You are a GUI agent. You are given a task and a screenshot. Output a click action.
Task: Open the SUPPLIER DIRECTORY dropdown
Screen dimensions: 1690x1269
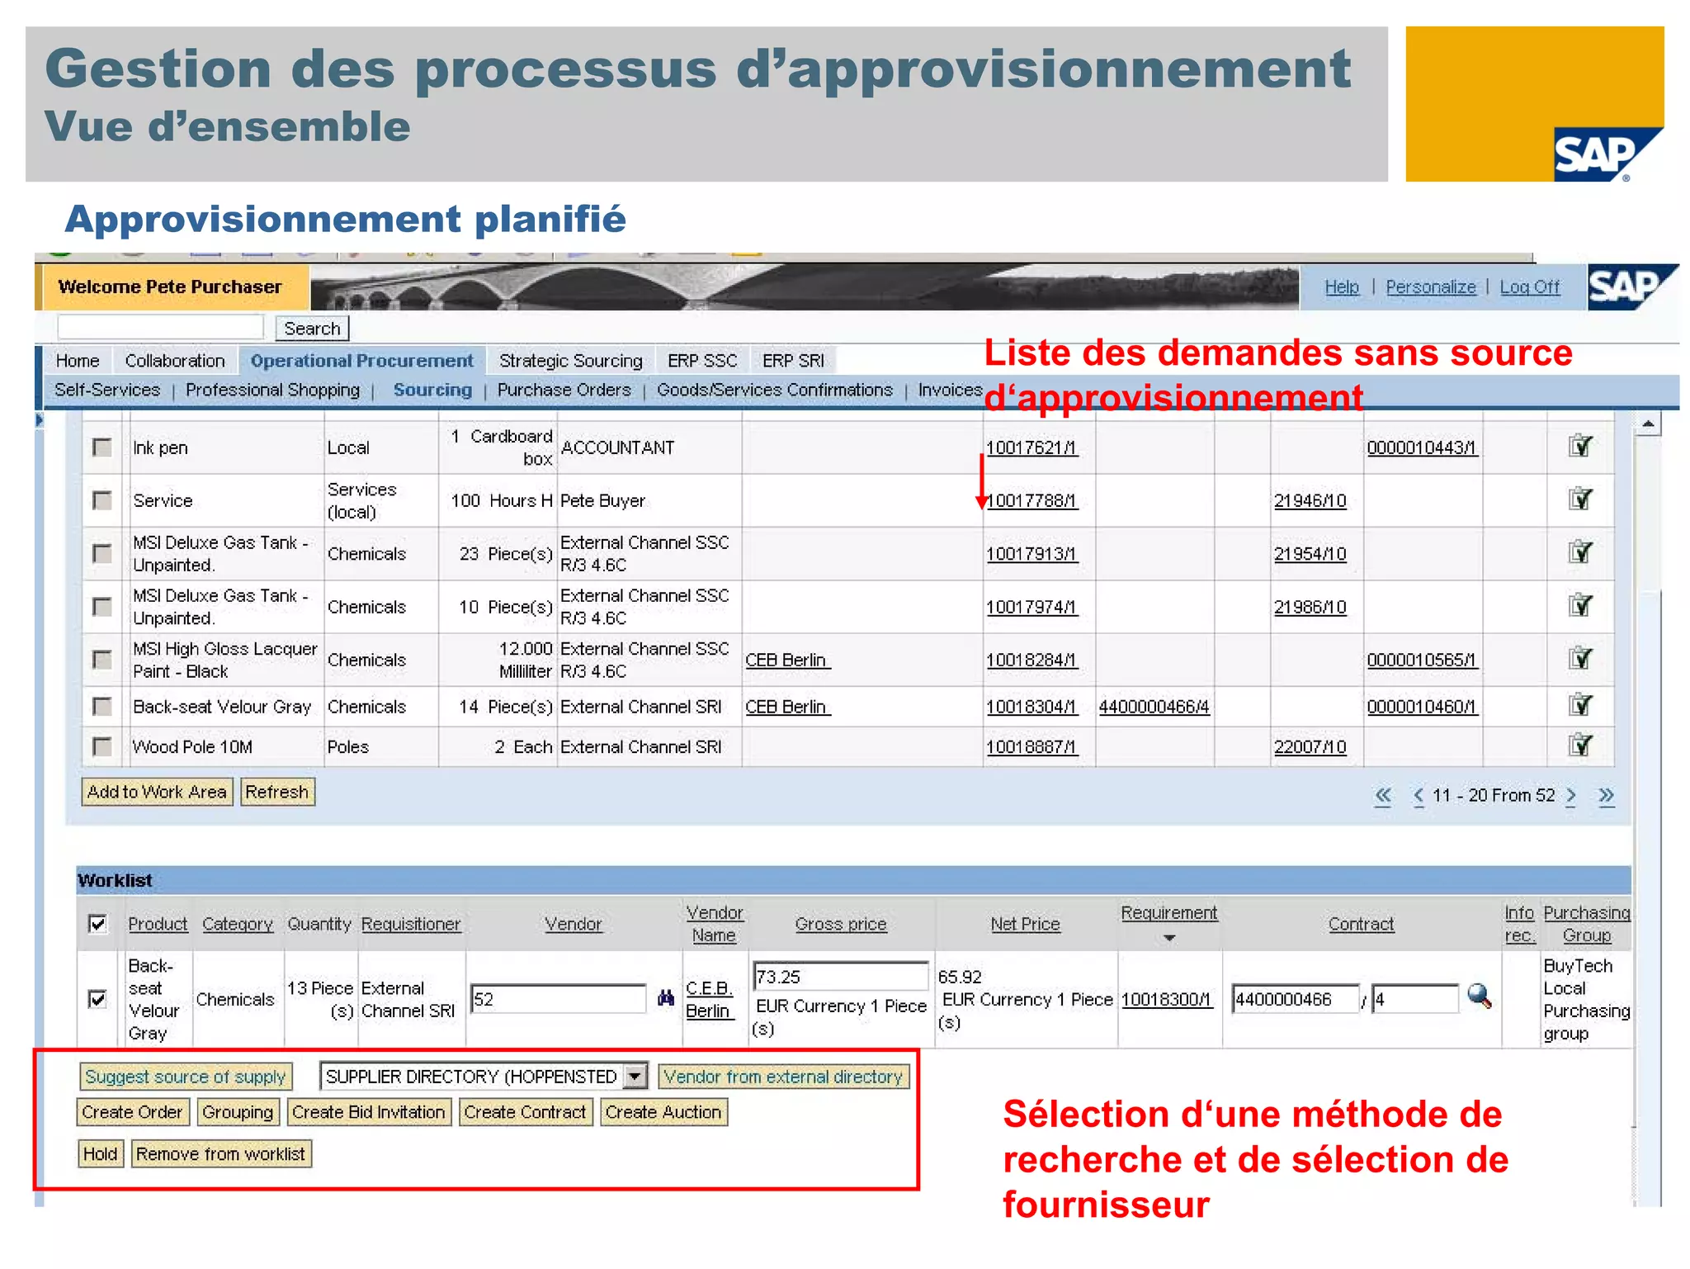[x=635, y=1077]
